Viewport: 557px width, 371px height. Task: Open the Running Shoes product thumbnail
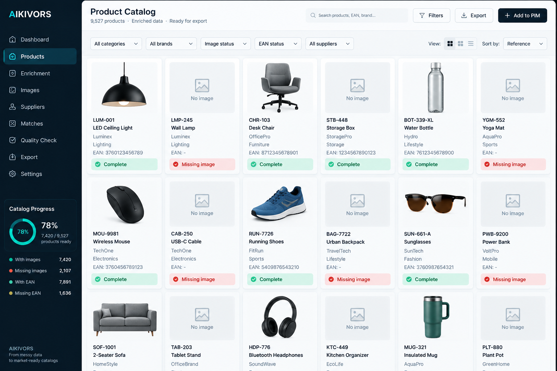[280, 204]
